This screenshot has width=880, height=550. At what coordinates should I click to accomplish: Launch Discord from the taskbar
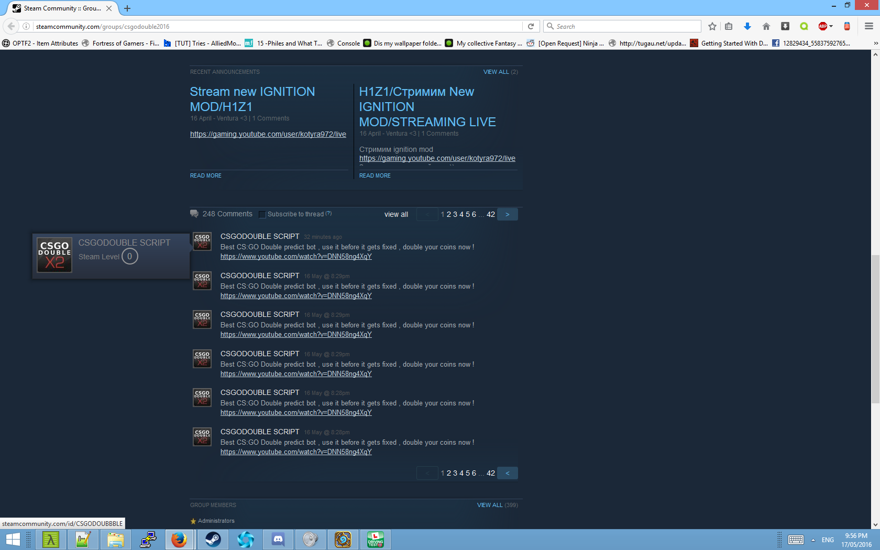coord(278,539)
